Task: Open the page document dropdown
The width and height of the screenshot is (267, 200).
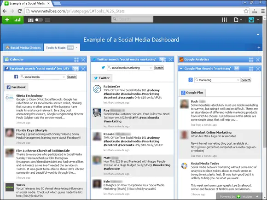Action: pyautogui.click(x=238, y=20)
